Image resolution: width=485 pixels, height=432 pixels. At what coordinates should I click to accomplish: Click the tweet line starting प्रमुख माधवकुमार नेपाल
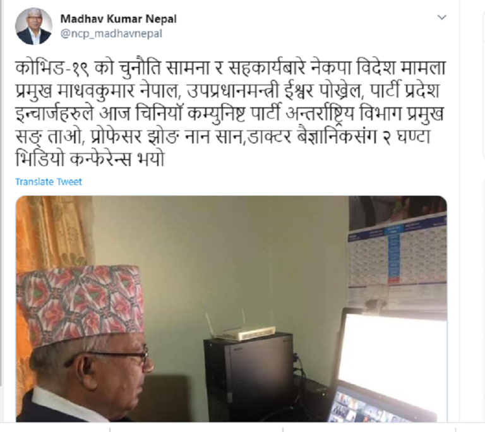pos(227,90)
